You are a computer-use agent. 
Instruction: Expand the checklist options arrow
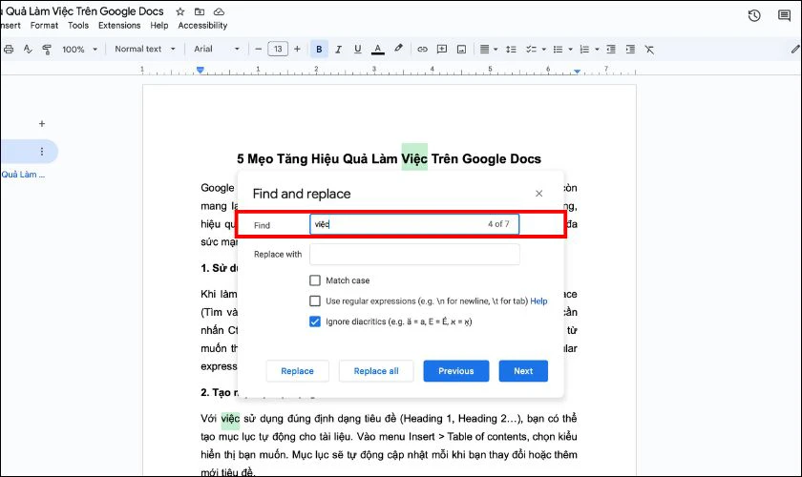tap(543, 50)
